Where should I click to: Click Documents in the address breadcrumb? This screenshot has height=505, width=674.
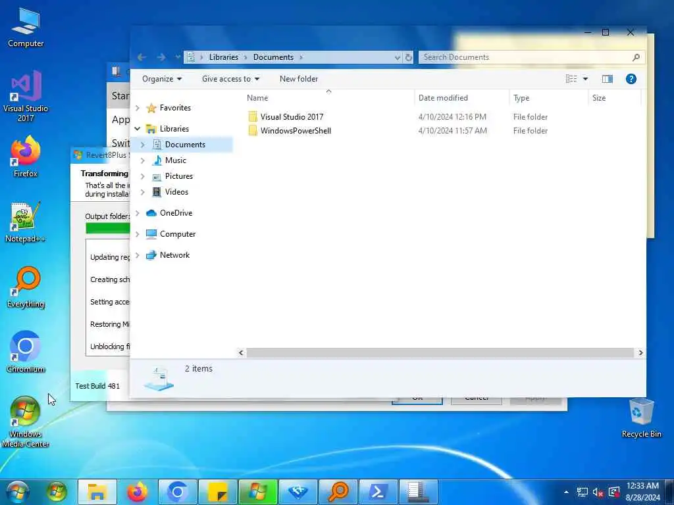point(273,57)
